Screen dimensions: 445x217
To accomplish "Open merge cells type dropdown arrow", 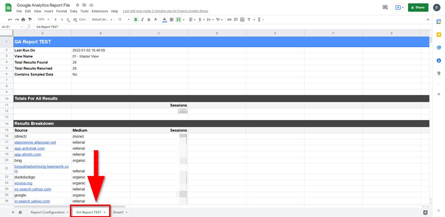I will tap(184, 20).
